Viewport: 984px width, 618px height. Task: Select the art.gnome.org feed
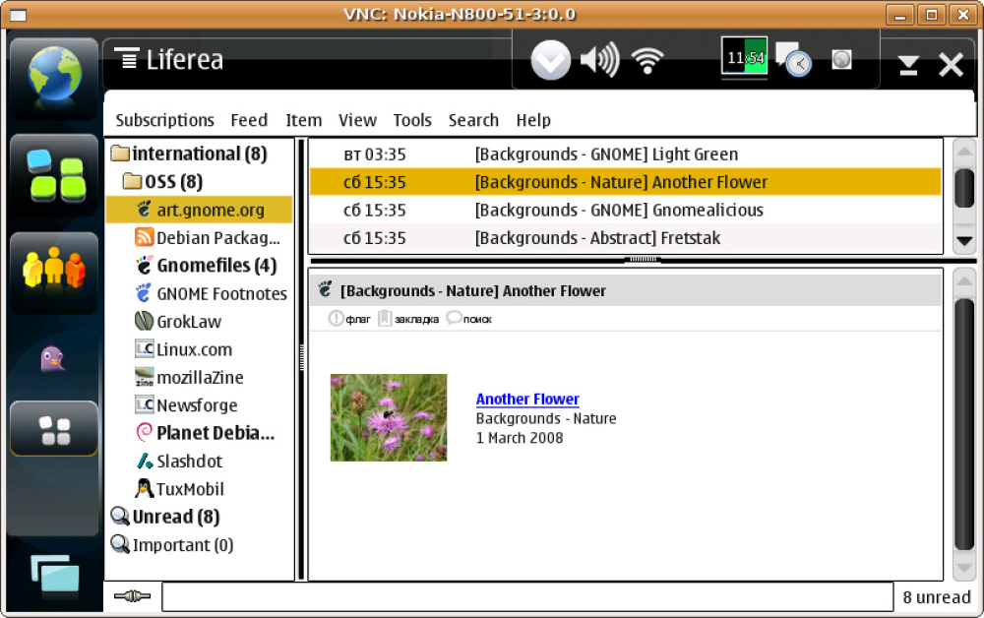pyautogui.click(x=200, y=210)
